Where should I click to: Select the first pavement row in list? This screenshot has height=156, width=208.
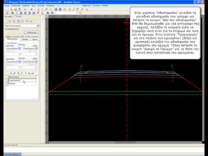point(22,80)
